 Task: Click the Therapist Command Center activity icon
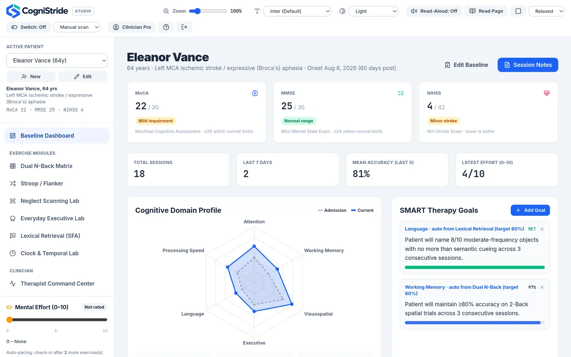13,284
